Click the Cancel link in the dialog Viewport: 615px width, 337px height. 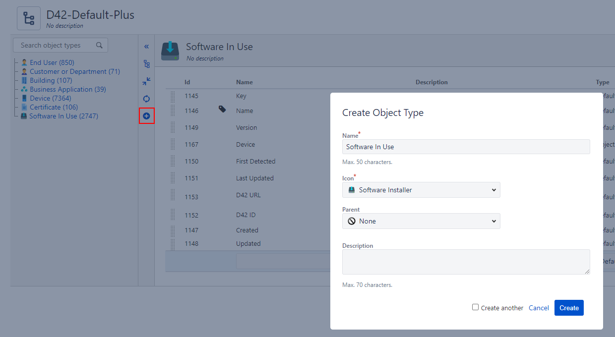coord(539,308)
